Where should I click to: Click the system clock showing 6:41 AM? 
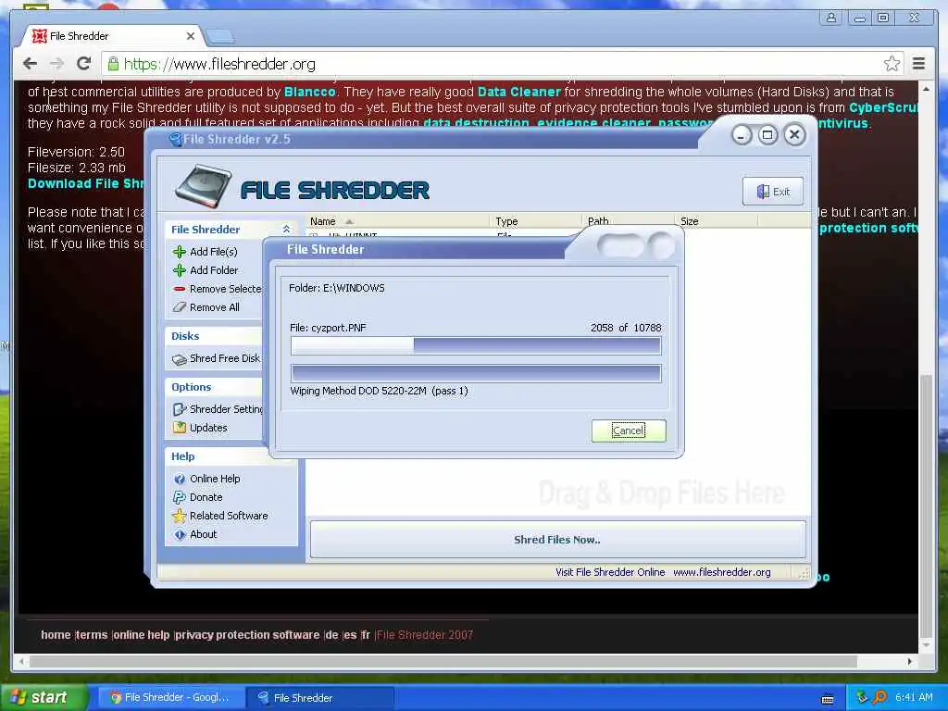pyautogui.click(x=914, y=697)
